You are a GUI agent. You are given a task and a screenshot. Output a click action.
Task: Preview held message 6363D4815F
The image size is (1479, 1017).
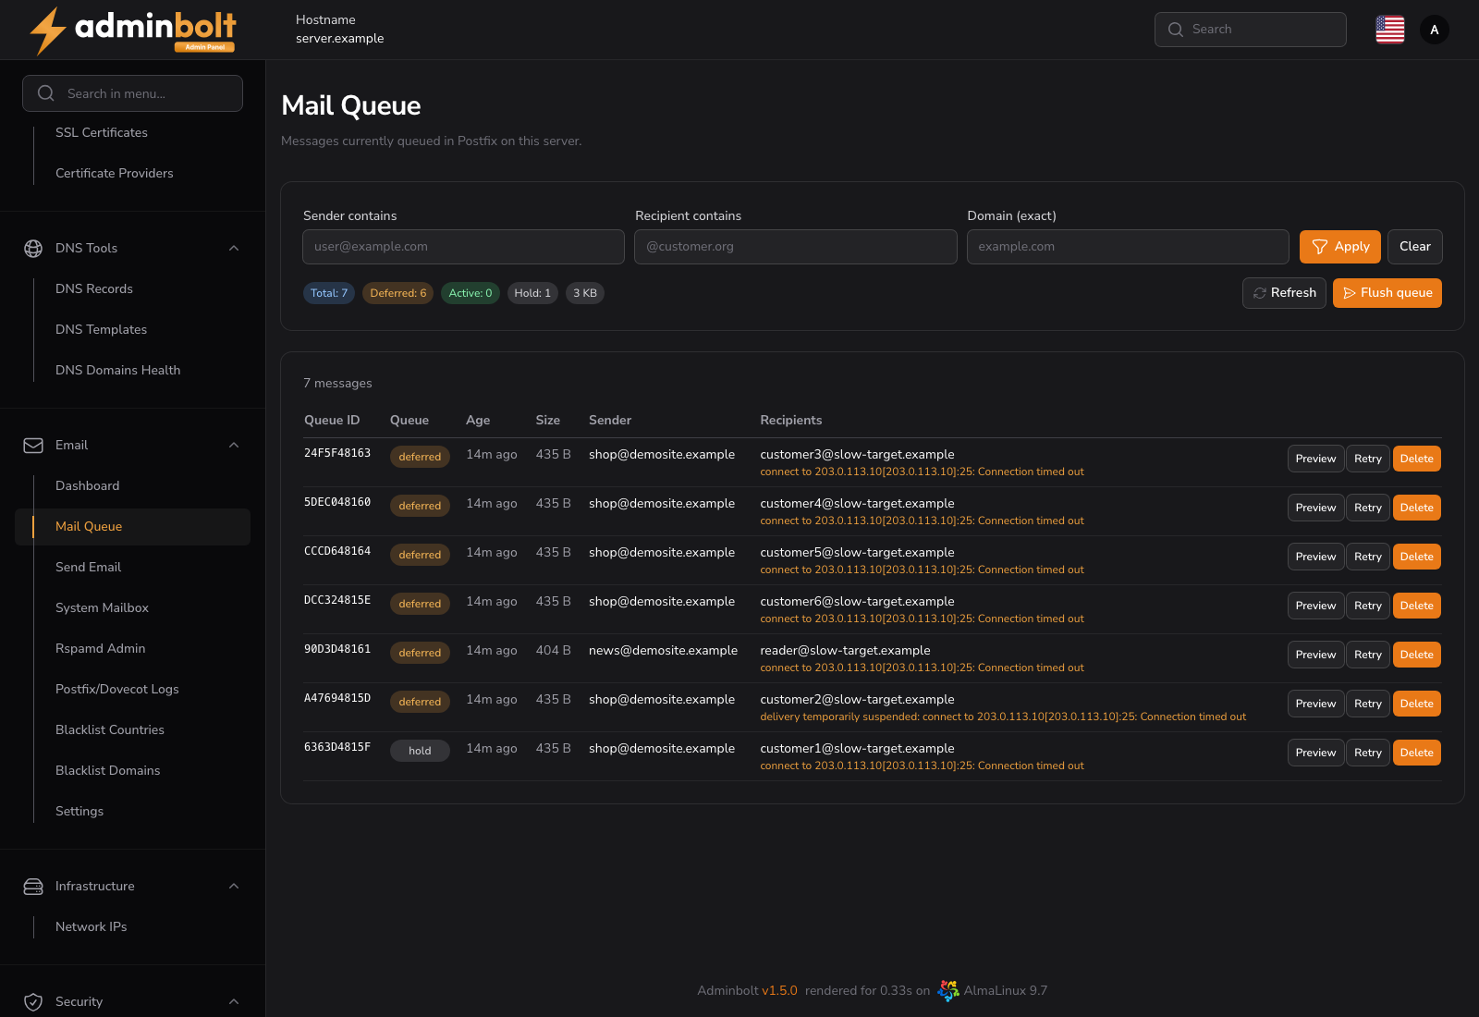click(x=1315, y=753)
